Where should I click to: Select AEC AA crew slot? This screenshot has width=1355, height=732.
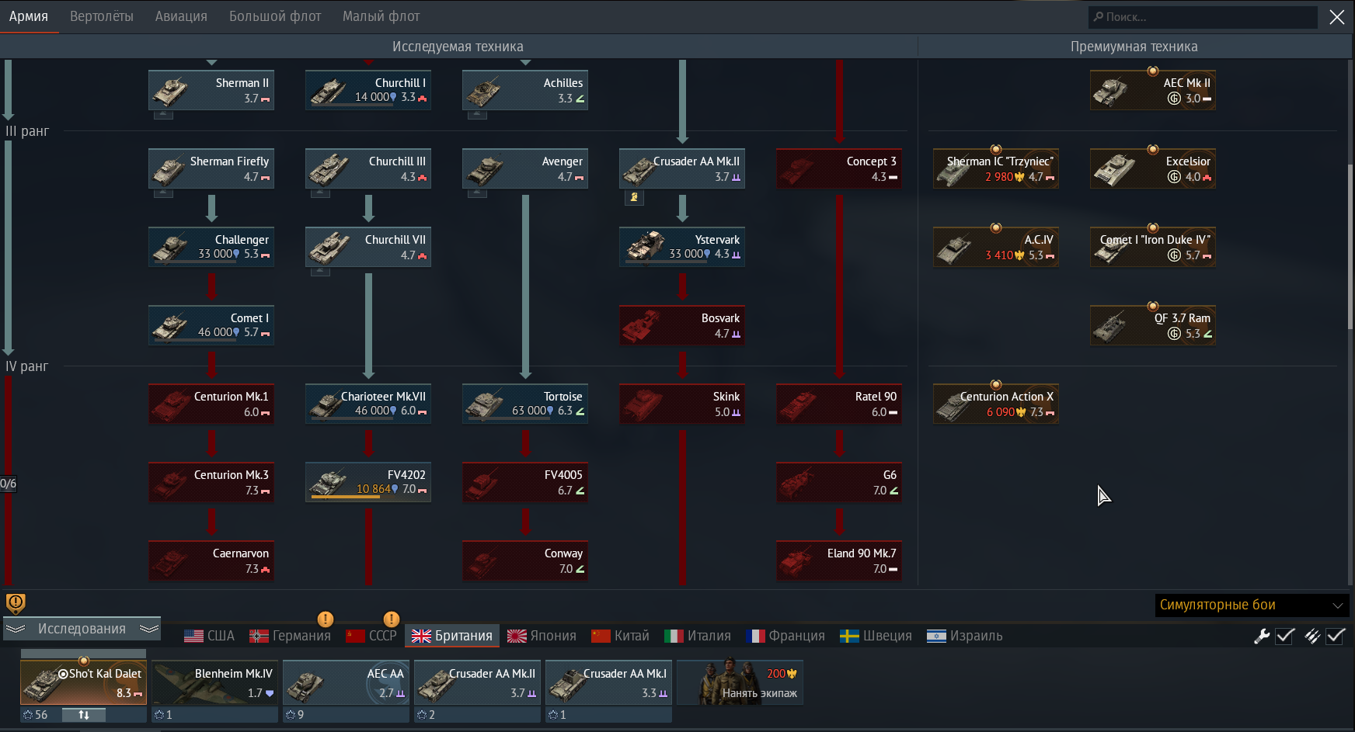(x=346, y=682)
